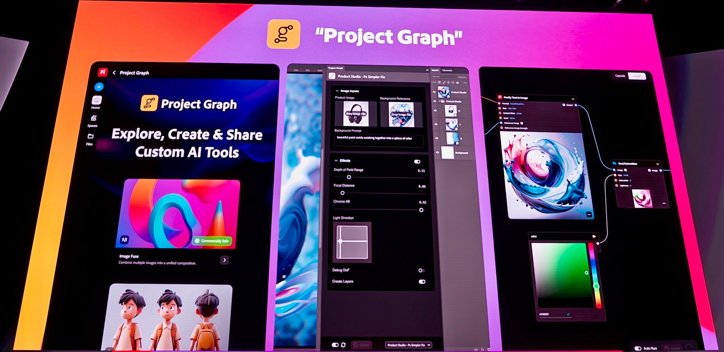The width and height of the screenshot is (724, 352).
Task: Turn off the Create Layers switch
Action: [x=422, y=281]
